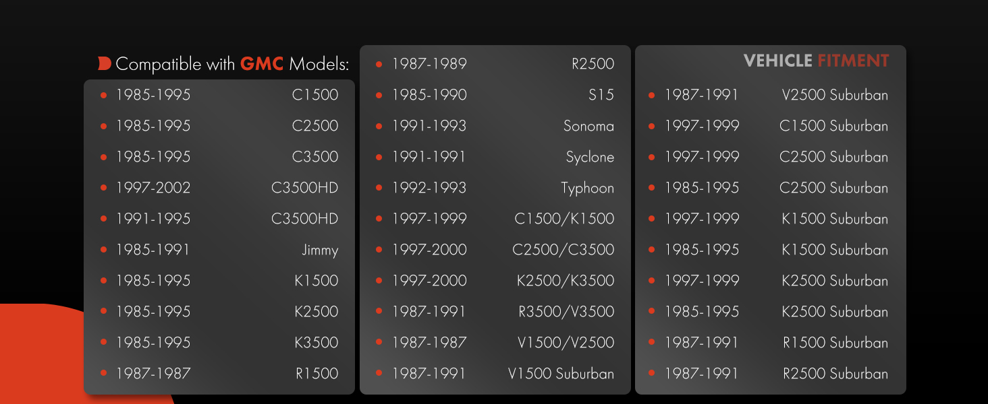Screen dimensions: 988x404
Task: Click the 1997-2002 year range
Action: click(153, 188)
